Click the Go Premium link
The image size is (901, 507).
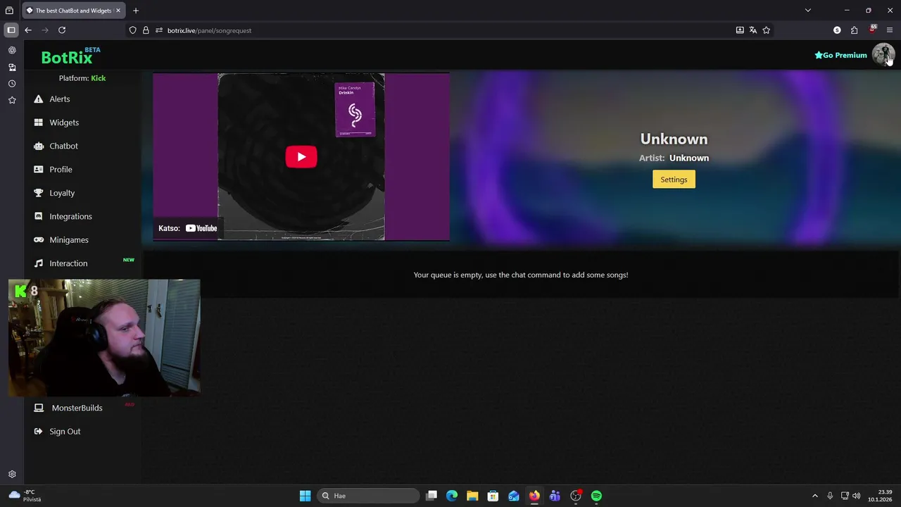[840, 55]
